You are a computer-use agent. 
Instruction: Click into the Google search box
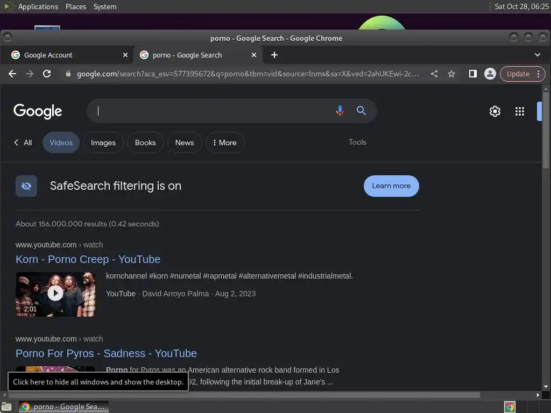[211, 111]
